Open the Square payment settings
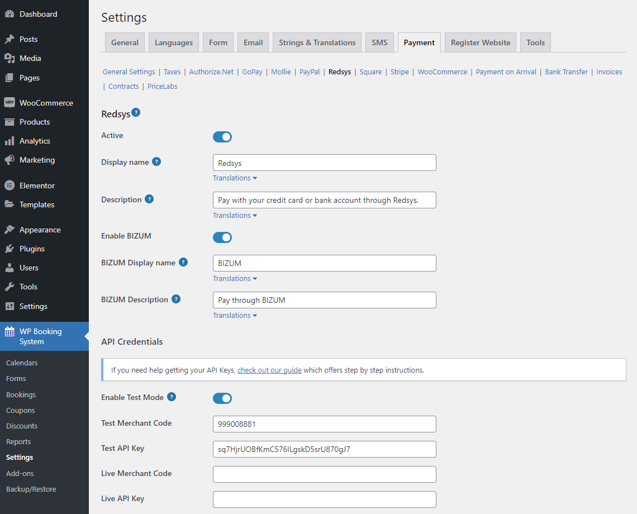Viewport: 637px width, 514px height. pyautogui.click(x=370, y=72)
